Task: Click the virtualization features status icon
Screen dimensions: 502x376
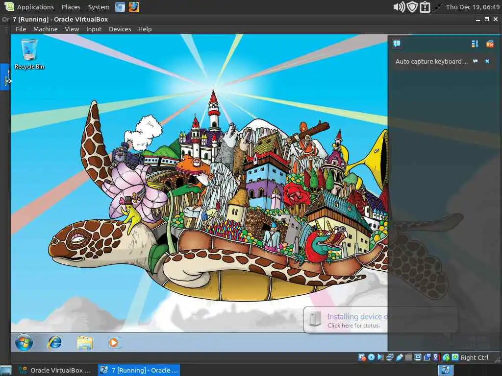Action: 436,357
